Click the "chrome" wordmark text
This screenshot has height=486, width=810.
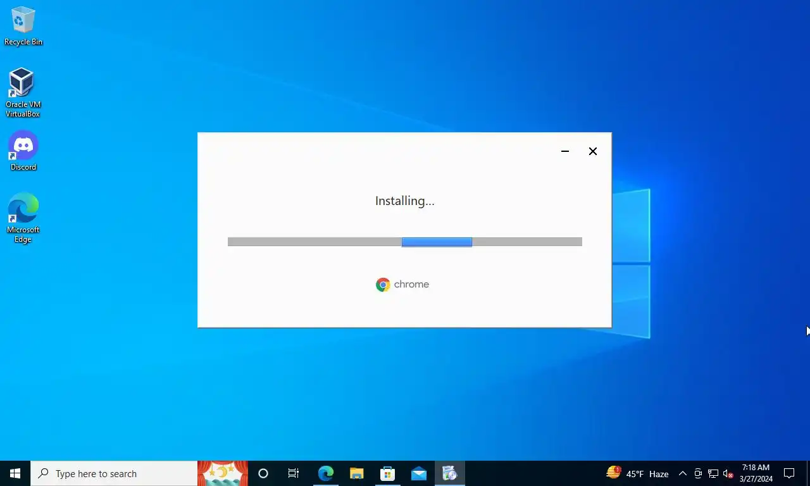click(411, 285)
